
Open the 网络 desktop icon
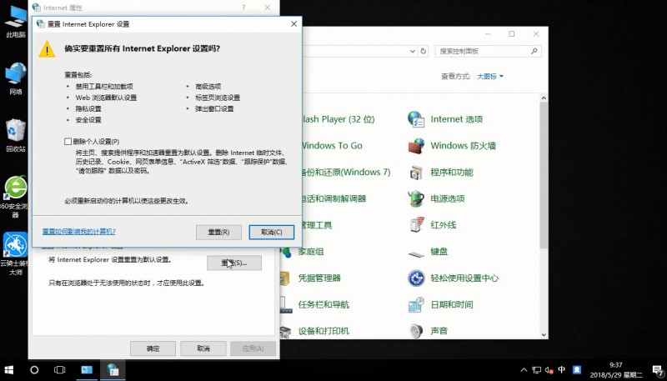click(x=16, y=78)
